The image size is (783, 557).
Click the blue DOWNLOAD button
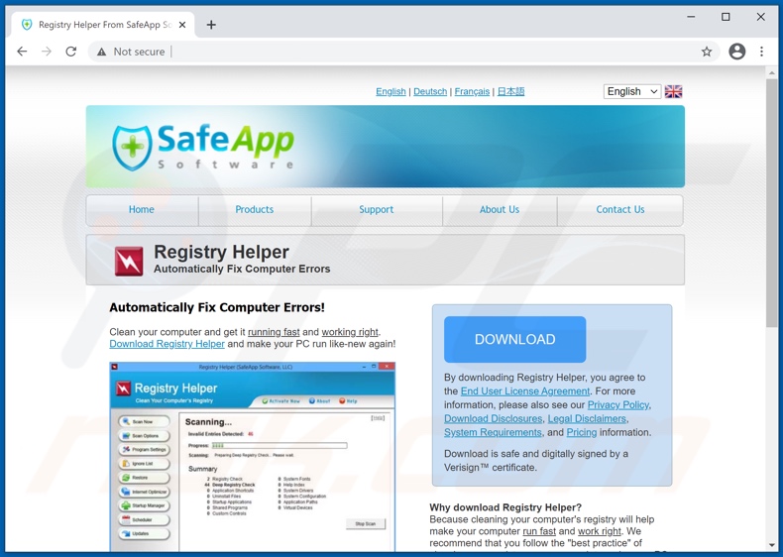[514, 339]
